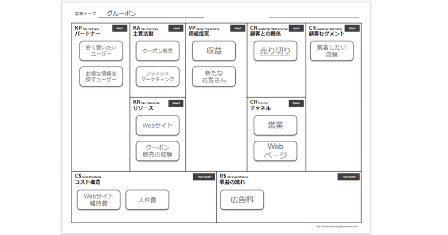Select the 売り切り card
The image size is (448, 235).
[x=276, y=51]
